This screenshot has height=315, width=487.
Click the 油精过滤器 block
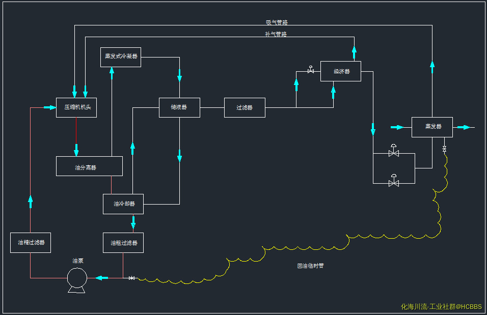point(31,243)
